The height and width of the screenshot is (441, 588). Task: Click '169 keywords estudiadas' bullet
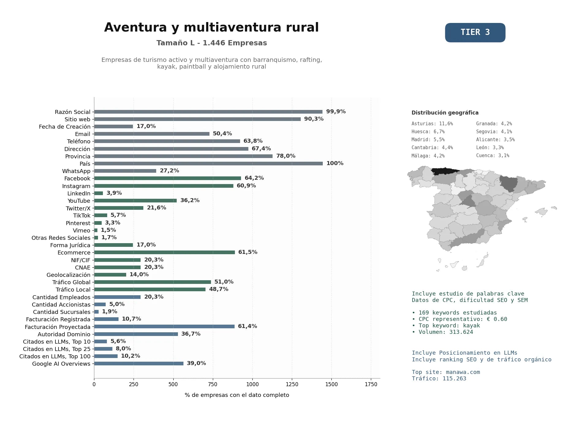(x=454, y=313)
